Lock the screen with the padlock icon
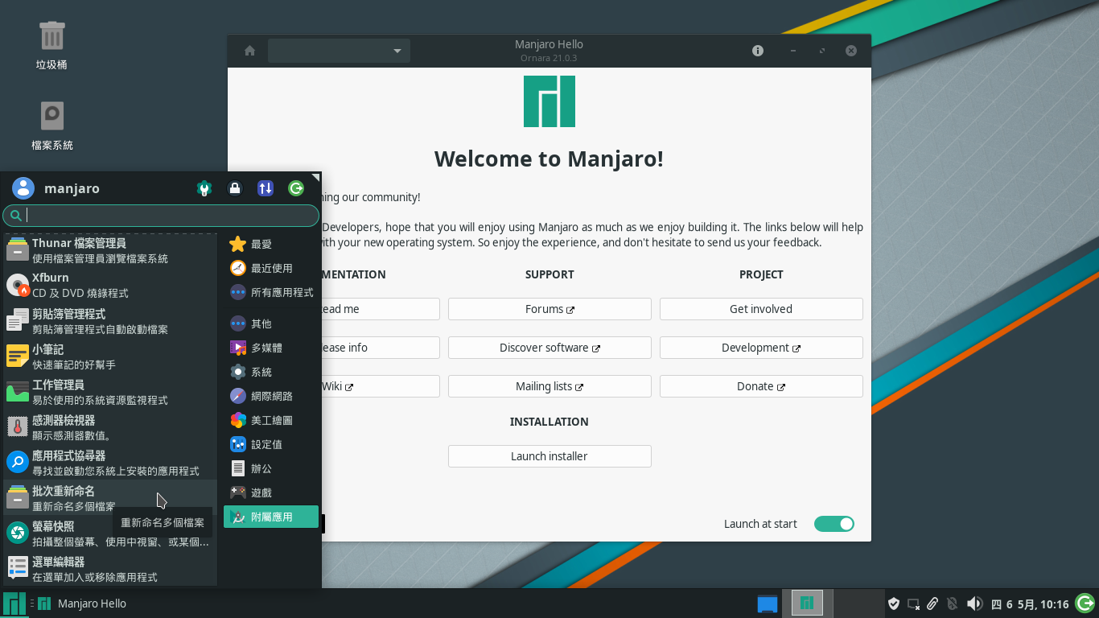 point(235,188)
